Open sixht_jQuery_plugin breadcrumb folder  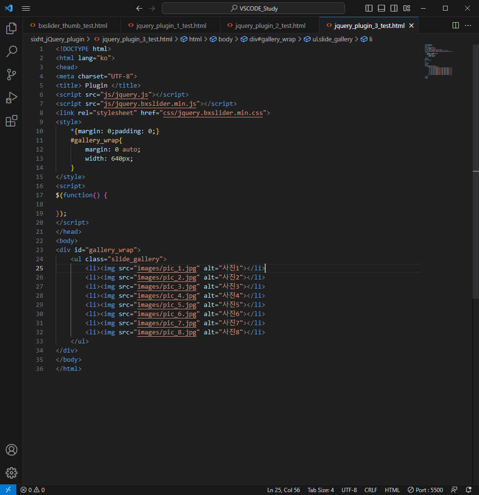pyautogui.click(x=57, y=39)
